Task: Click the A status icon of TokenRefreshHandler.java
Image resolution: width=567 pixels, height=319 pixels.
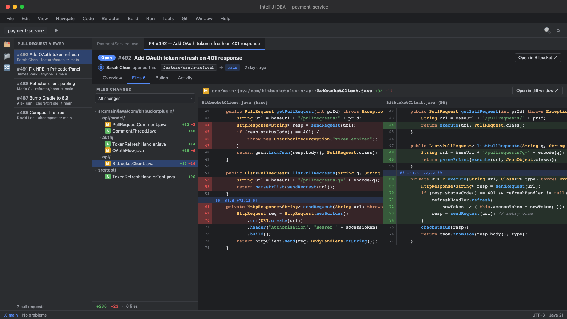Action: click(108, 144)
